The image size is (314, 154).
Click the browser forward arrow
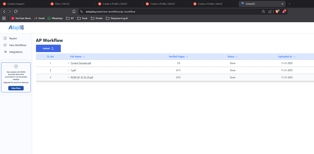point(10,12)
